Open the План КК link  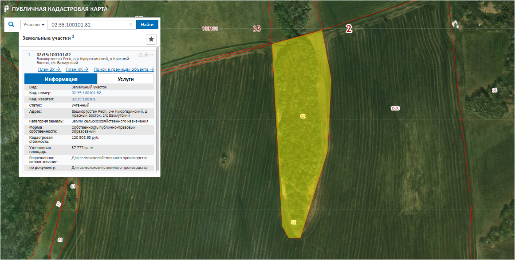click(x=77, y=69)
